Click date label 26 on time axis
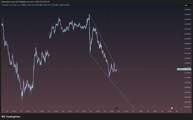The image size is (193, 120). tap(177, 111)
